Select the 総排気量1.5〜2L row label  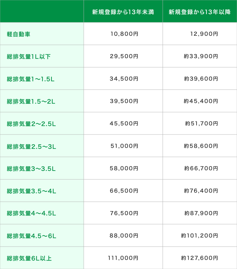pos(31,102)
